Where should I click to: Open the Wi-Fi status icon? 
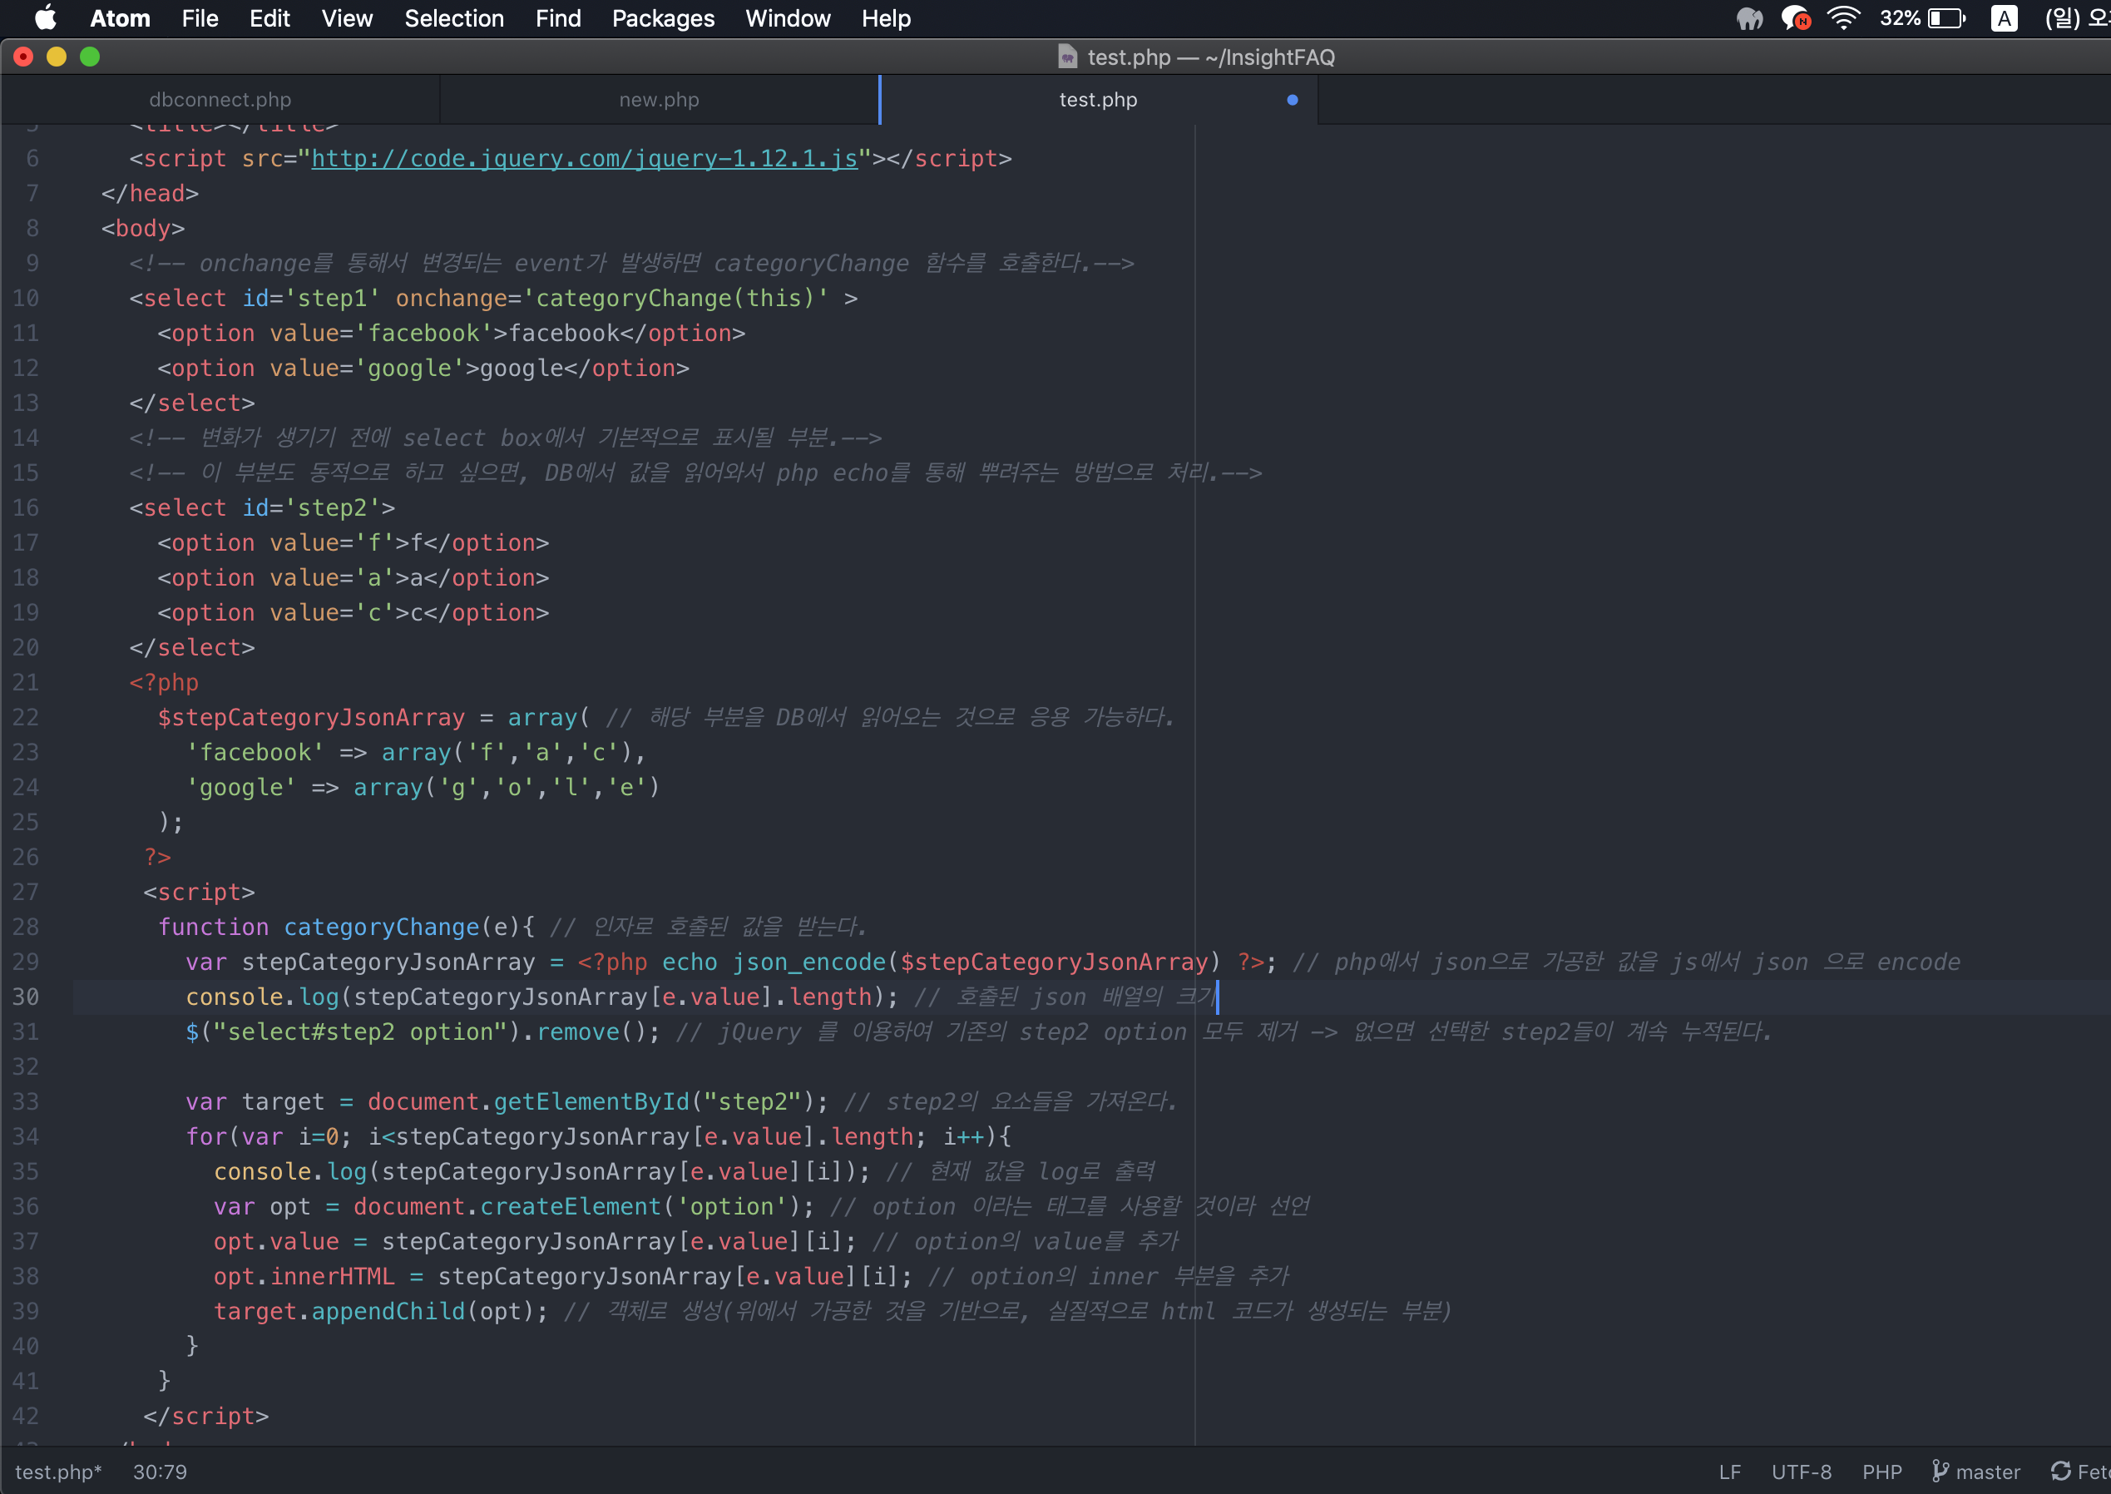(x=1843, y=18)
